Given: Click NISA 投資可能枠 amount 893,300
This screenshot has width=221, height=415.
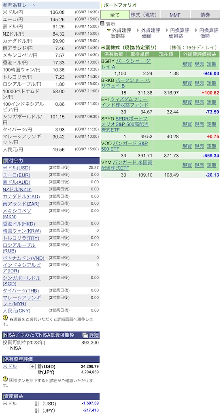Looking at the screenshot, I should [x=90, y=342].
